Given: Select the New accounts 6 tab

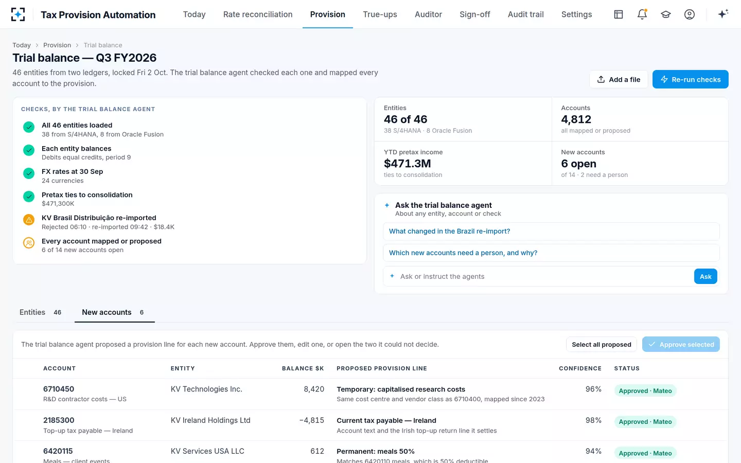Looking at the screenshot, I should [115, 312].
